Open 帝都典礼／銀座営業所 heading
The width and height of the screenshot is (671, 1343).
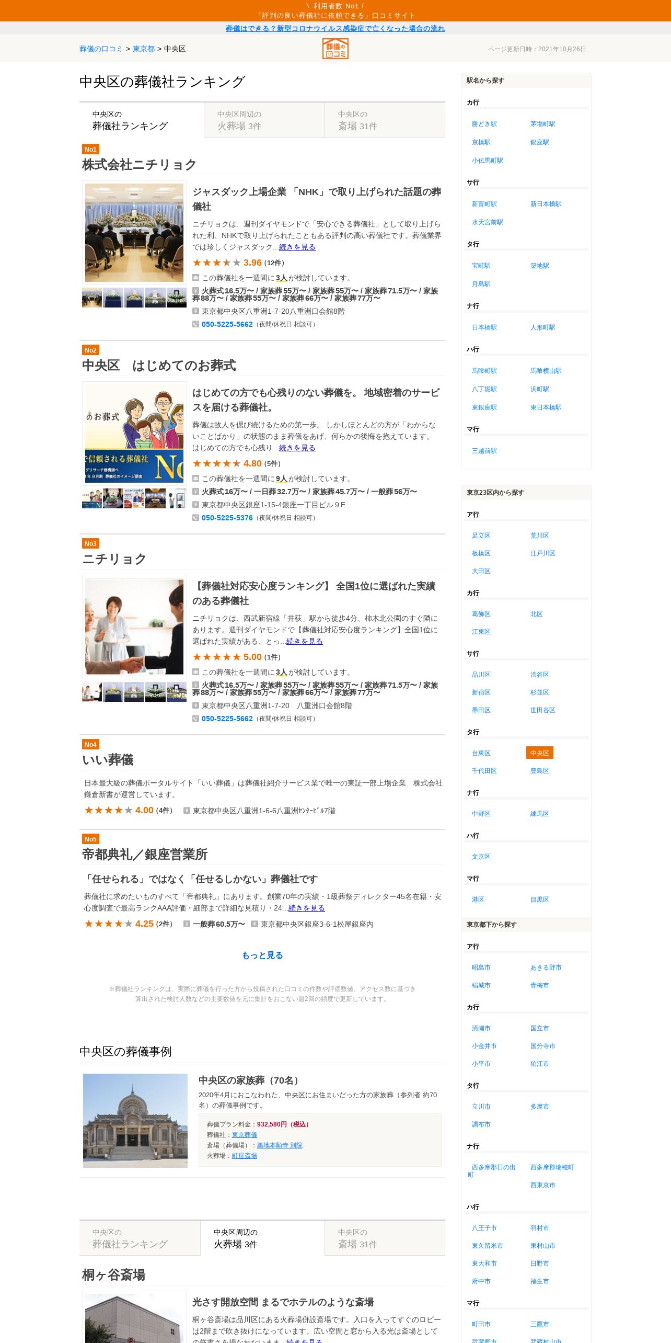(x=145, y=854)
